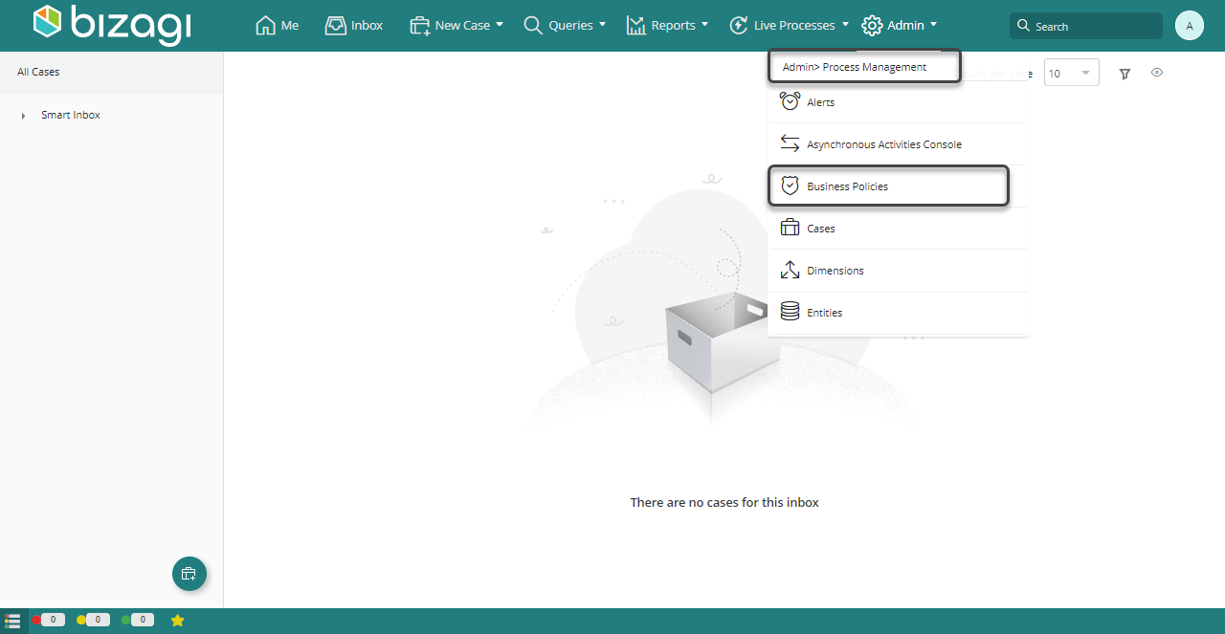Select Entities from Admin menu
Image resolution: width=1225 pixels, height=634 pixels.
[898, 313]
